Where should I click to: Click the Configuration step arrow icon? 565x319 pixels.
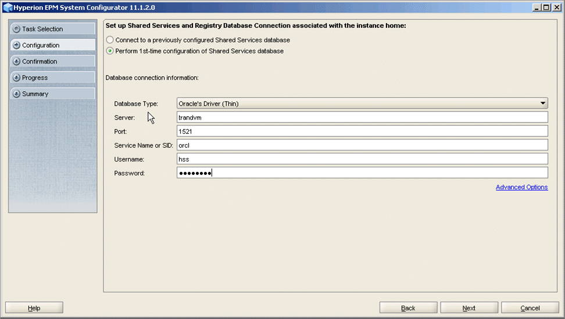(16, 45)
